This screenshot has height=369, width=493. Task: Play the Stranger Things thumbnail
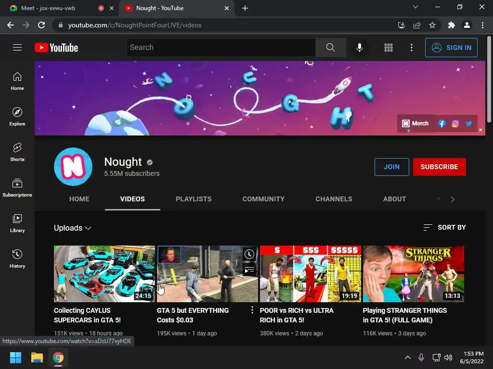pyautogui.click(x=414, y=273)
